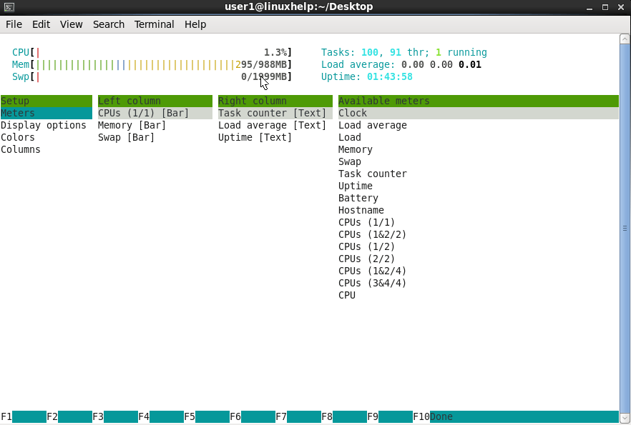Select Clock in Available meters

pos(478,114)
